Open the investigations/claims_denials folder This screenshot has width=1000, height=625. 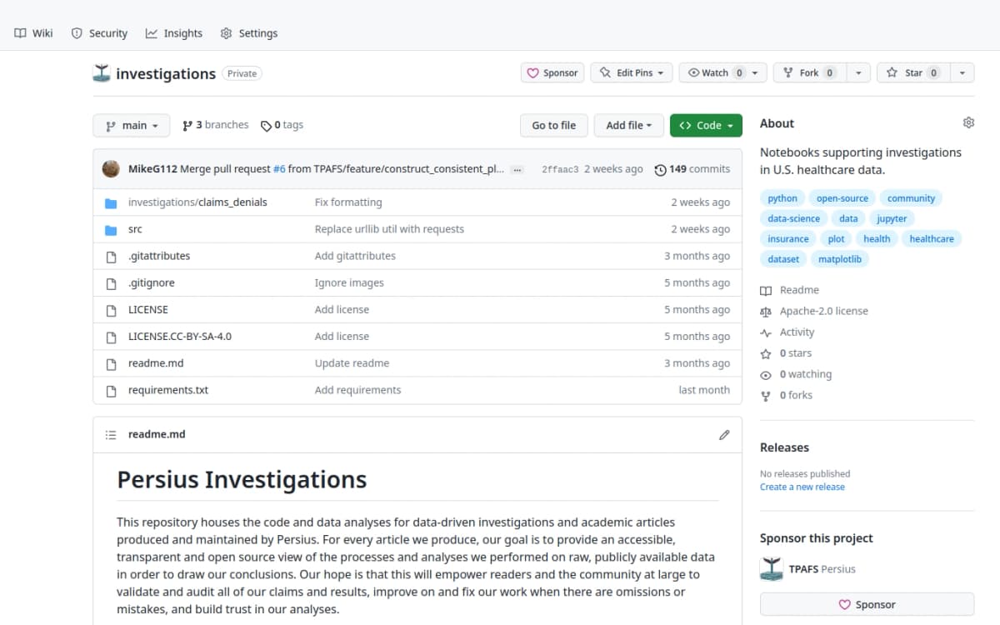point(197,202)
